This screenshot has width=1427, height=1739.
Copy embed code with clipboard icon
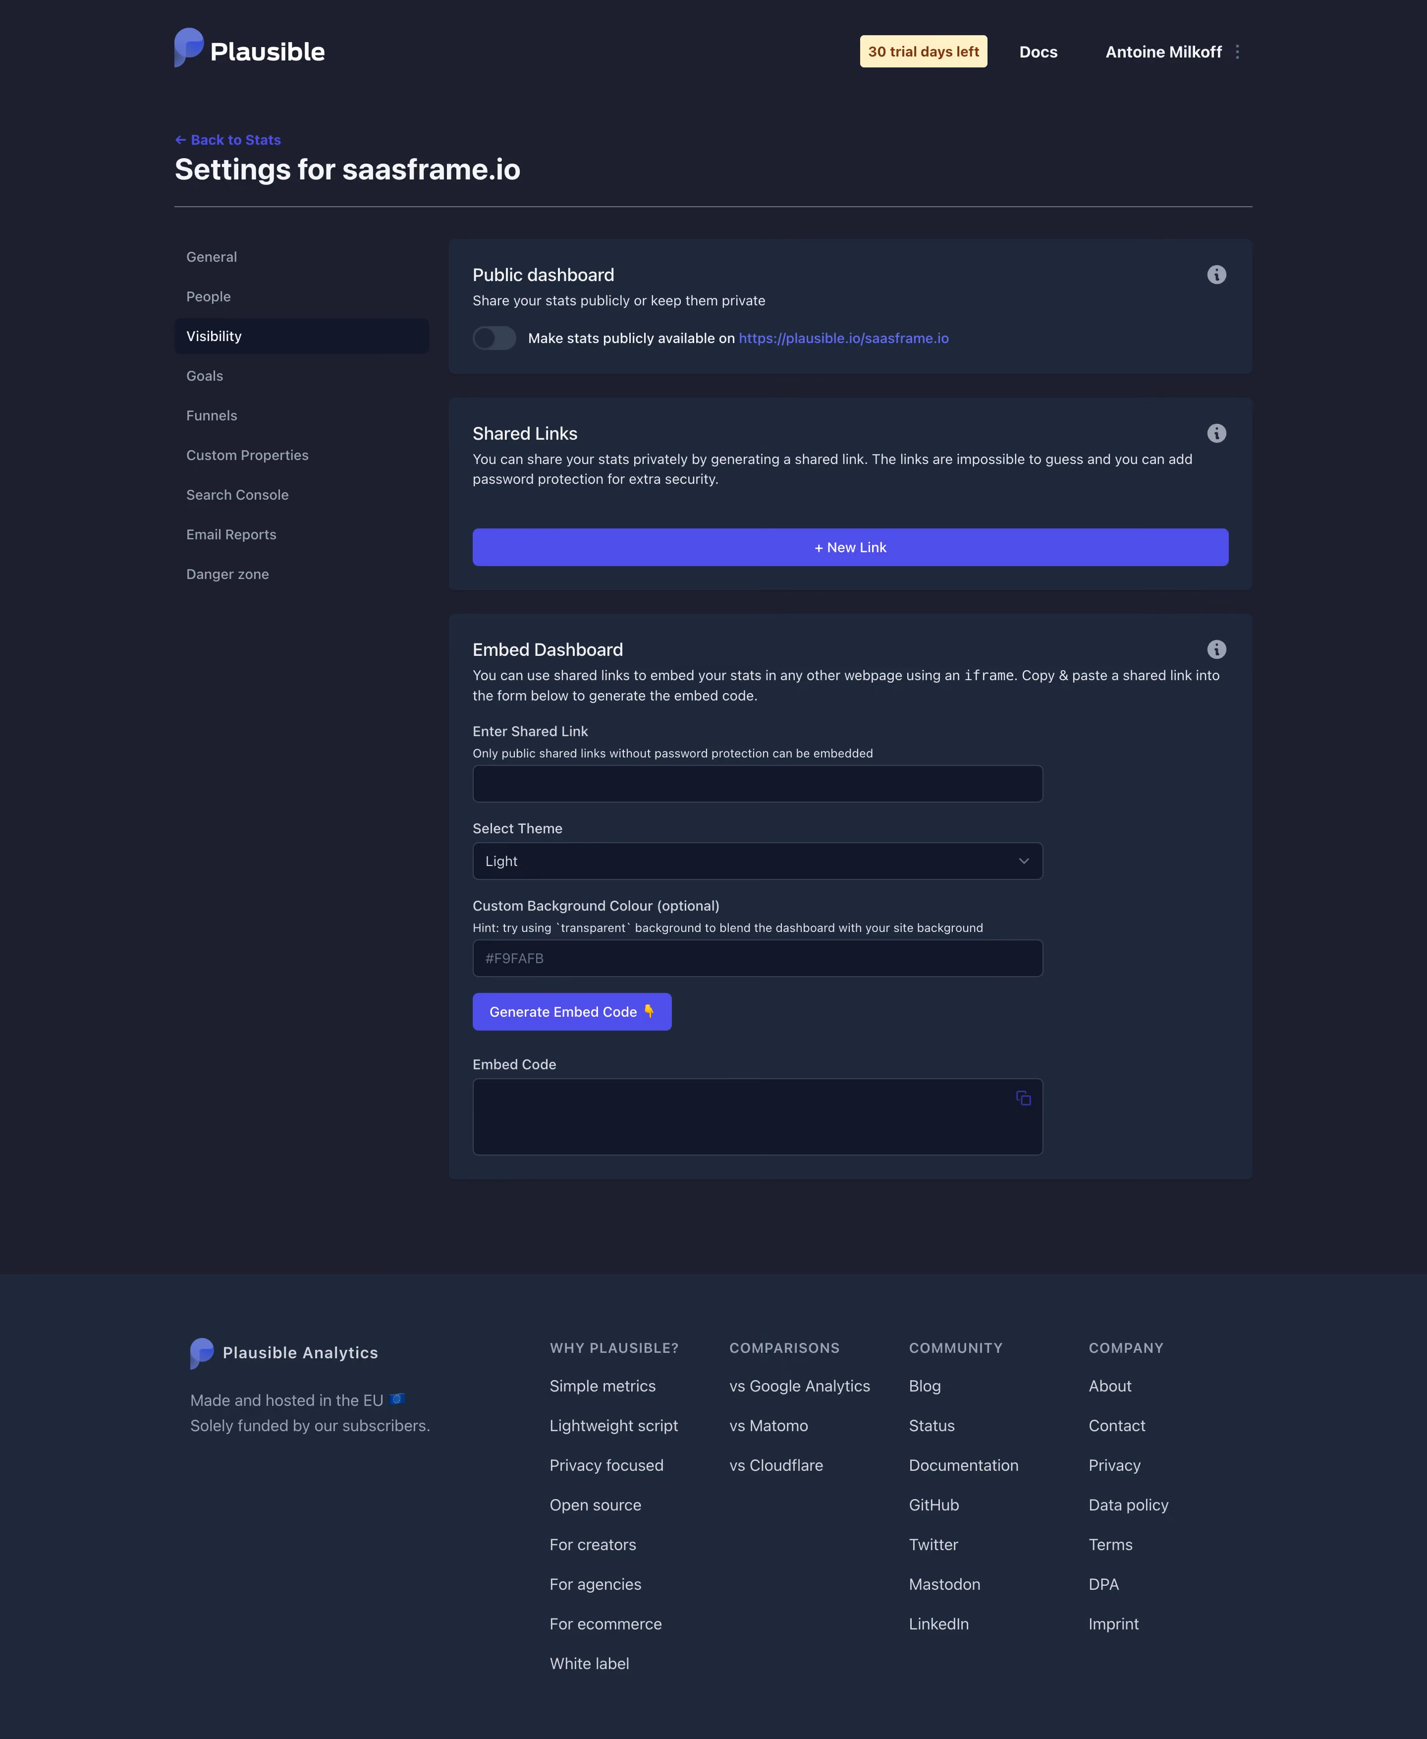1023,1099
